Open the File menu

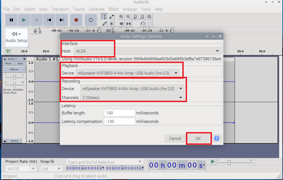click(x=6, y=9)
